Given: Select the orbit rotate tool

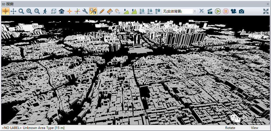Looking at the screenshot, I should tap(6, 11).
